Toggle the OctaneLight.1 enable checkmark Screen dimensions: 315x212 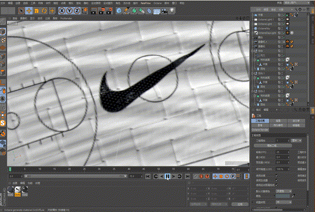coord(283,20)
